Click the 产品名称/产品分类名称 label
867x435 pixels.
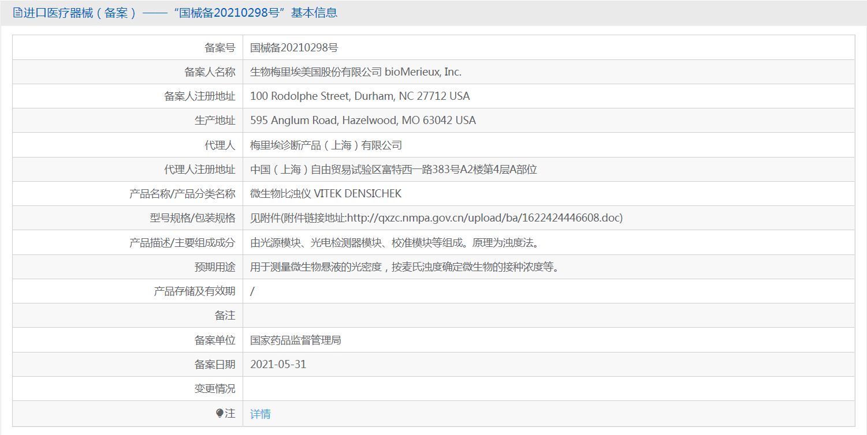click(x=183, y=193)
